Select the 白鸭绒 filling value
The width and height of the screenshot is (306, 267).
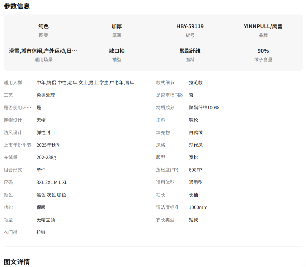click(x=196, y=133)
